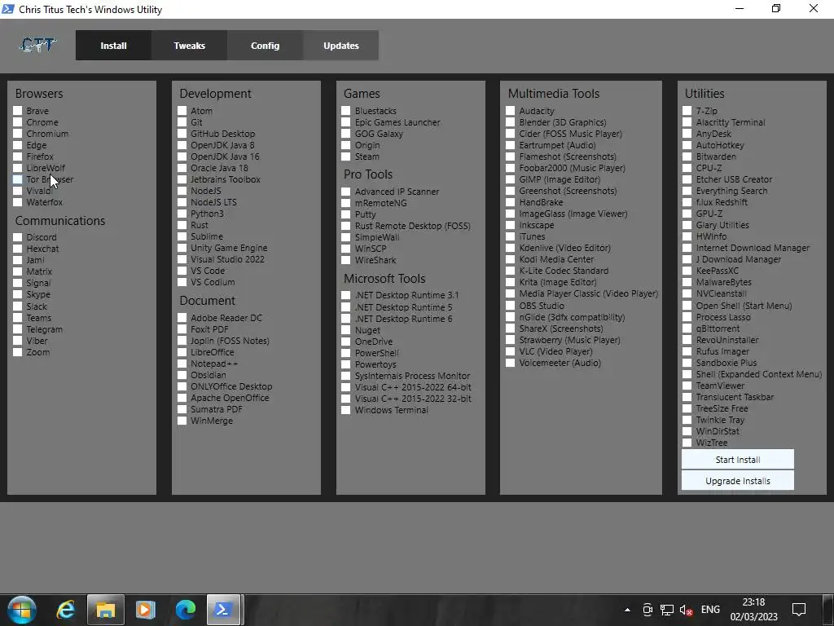This screenshot has width=834, height=626.
Task: Check the Adobe Reader DC checkbox
Action: (x=182, y=318)
